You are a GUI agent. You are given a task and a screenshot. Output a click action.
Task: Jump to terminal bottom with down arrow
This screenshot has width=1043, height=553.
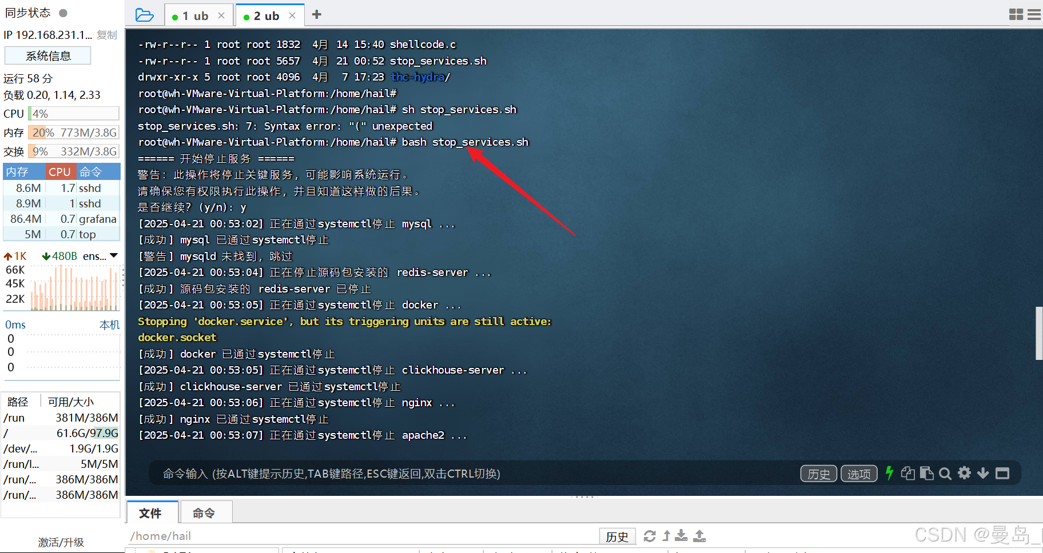(983, 473)
